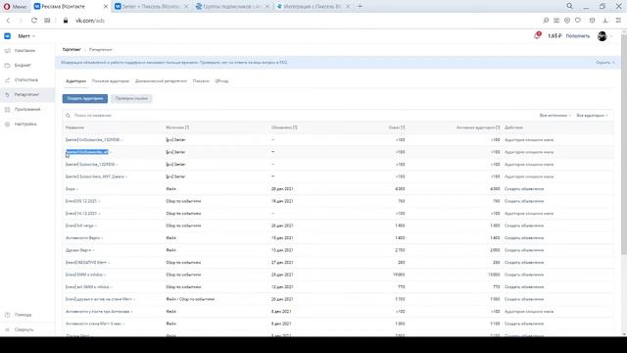Click the help mark beside Источник column header

coord(187,127)
